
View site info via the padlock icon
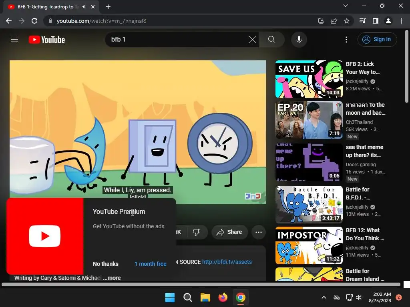point(50,21)
